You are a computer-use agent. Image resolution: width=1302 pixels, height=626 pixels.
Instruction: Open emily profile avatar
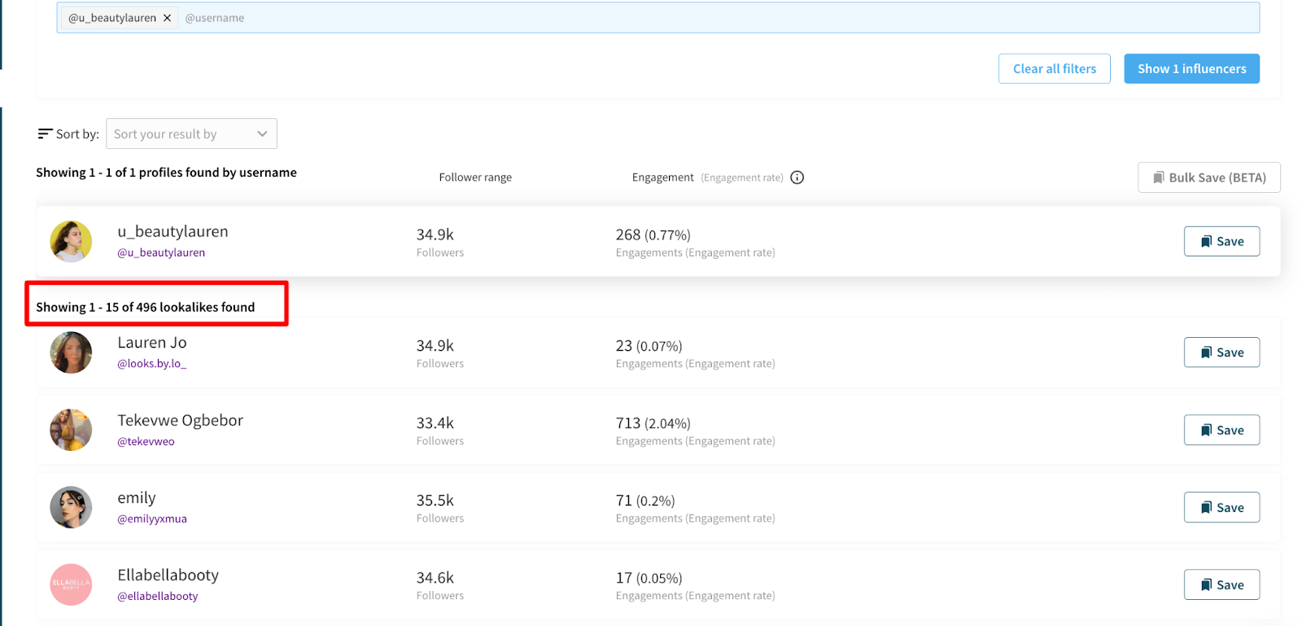coord(71,507)
